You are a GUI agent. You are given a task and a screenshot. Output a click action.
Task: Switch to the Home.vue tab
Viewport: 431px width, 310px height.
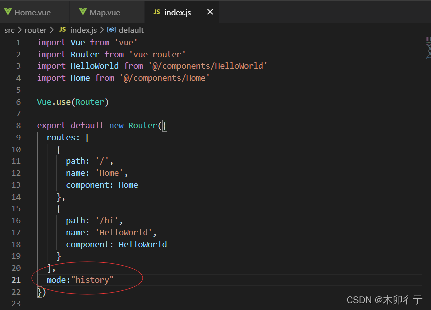pyautogui.click(x=34, y=12)
